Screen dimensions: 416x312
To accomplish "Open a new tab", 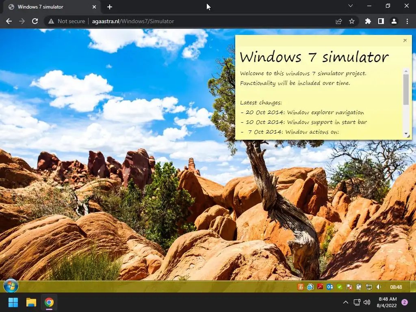I will 110,7.
